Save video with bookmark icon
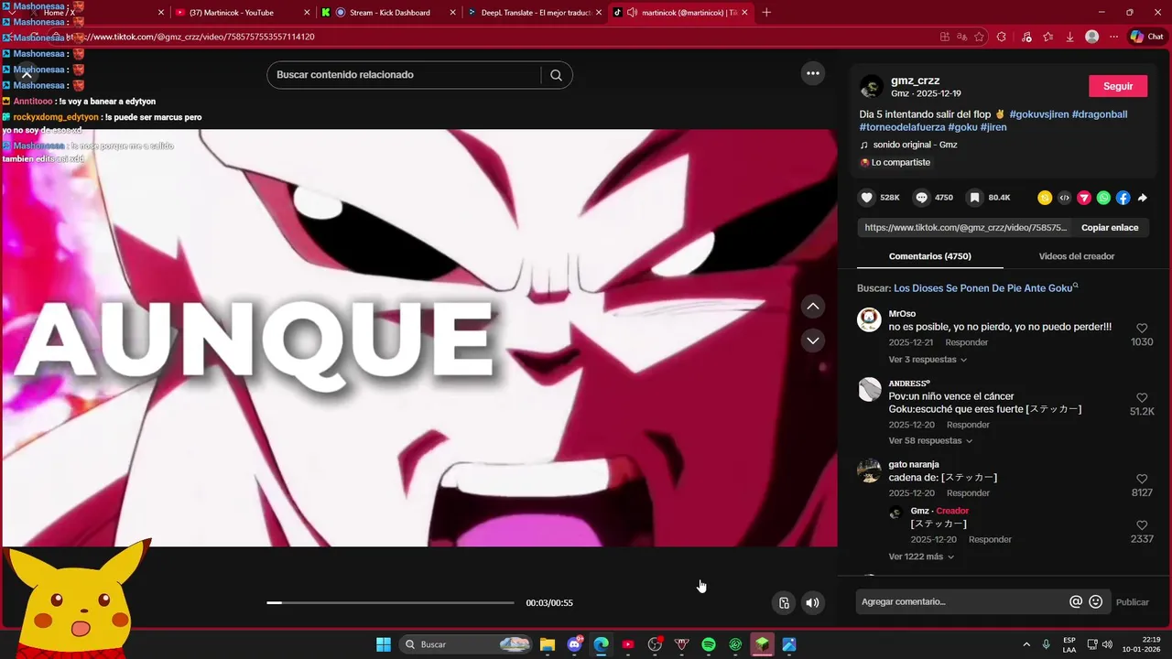This screenshot has width=1172, height=659. click(975, 198)
